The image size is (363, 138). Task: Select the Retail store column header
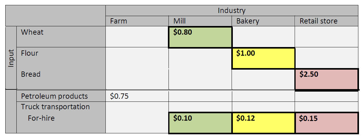[x=318, y=21]
